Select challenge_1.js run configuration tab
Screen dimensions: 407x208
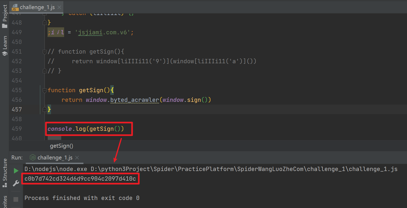[x=55, y=158]
